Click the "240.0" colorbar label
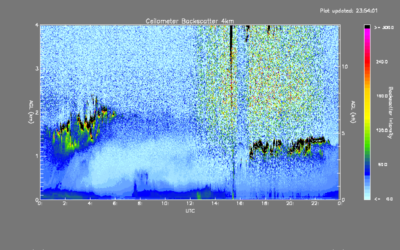 pyautogui.click(x=382, y=61)
